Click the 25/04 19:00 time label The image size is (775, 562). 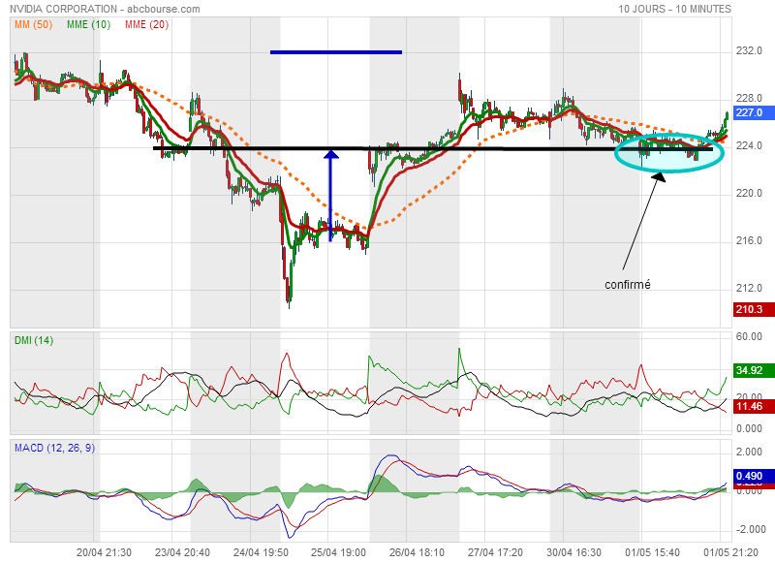point(338,552)
